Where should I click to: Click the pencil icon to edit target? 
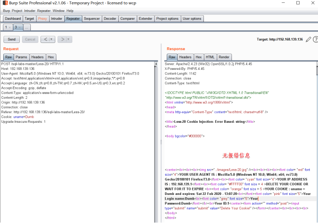point(308,39)
